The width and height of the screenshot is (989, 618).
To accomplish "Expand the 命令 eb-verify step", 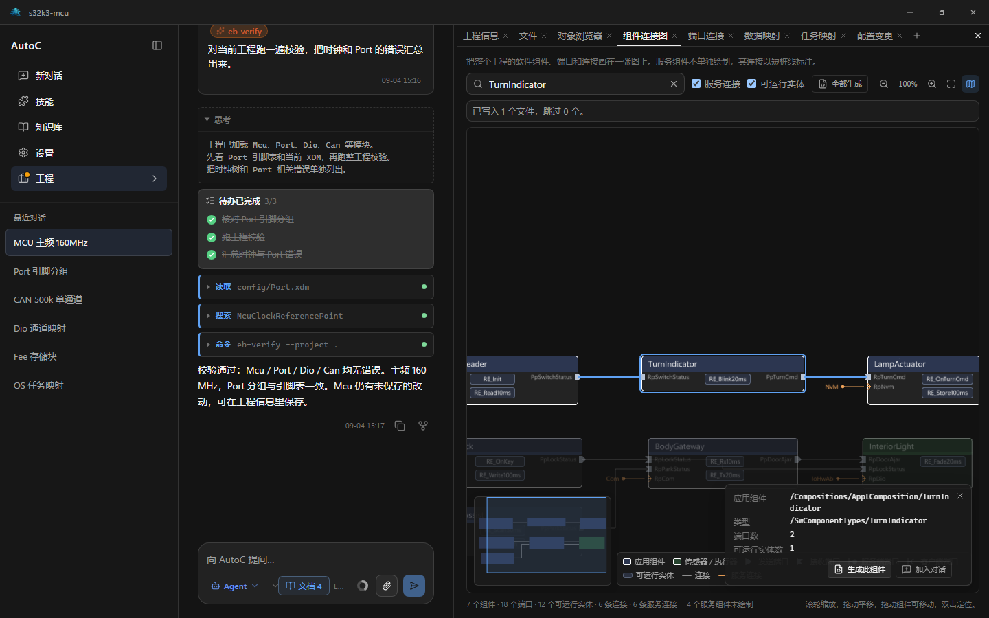I will 316,345.
